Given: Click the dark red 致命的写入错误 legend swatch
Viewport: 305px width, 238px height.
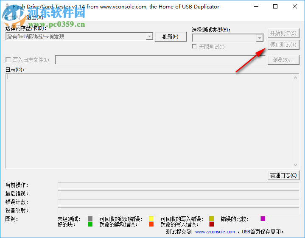Looking at the screenshot, I should [x=211, y=224].
